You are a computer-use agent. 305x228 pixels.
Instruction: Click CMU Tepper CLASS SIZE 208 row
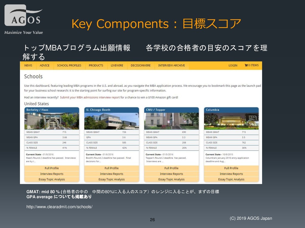[171, 142]
